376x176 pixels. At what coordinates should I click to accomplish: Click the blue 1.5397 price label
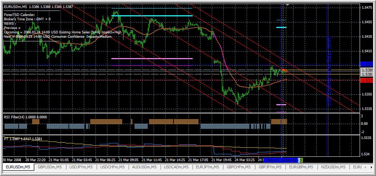tap(367, 64)
